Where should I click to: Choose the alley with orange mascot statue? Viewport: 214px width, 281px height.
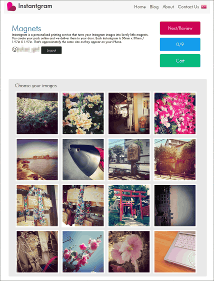pyautogui.click(x=129, y=113)
